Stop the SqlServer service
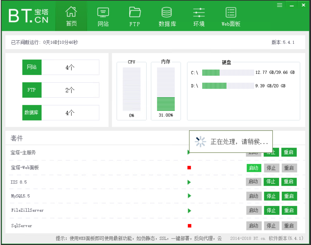This screenshot has height=245, width=311. pos(272,226)
